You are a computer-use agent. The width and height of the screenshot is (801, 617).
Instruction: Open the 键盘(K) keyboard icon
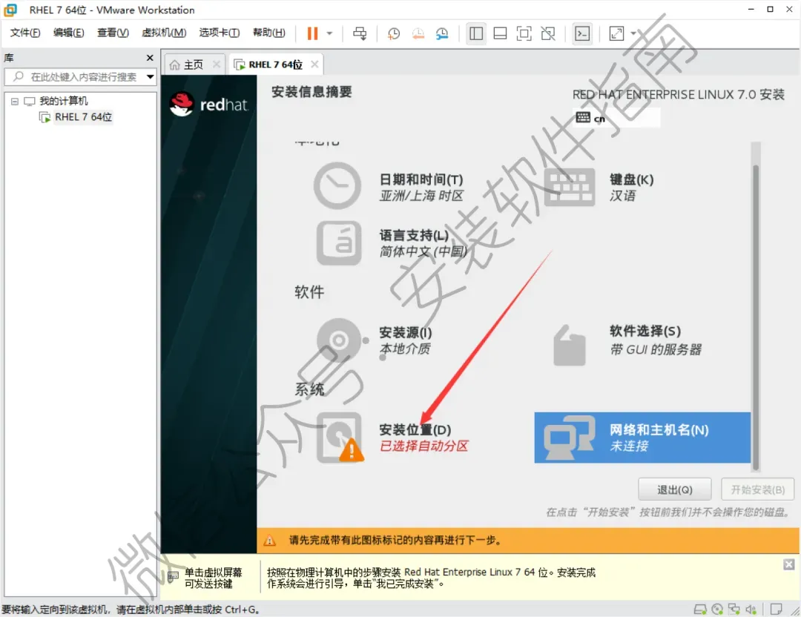[x=569, y=187]
